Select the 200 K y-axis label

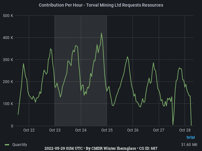pos(8,82)
